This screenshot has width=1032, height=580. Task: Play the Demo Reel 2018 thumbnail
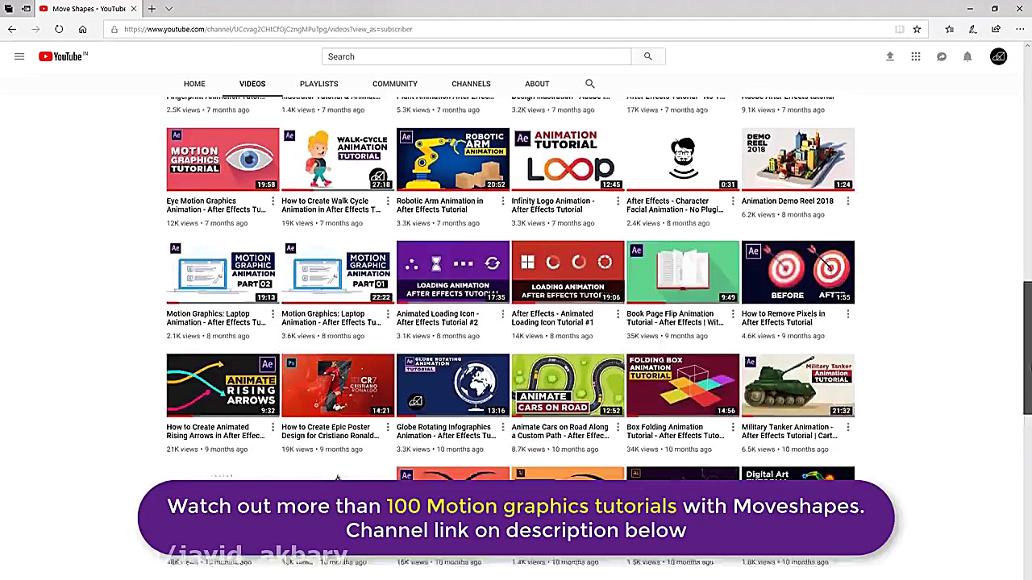pyautogui.click(x=798, y=159)
